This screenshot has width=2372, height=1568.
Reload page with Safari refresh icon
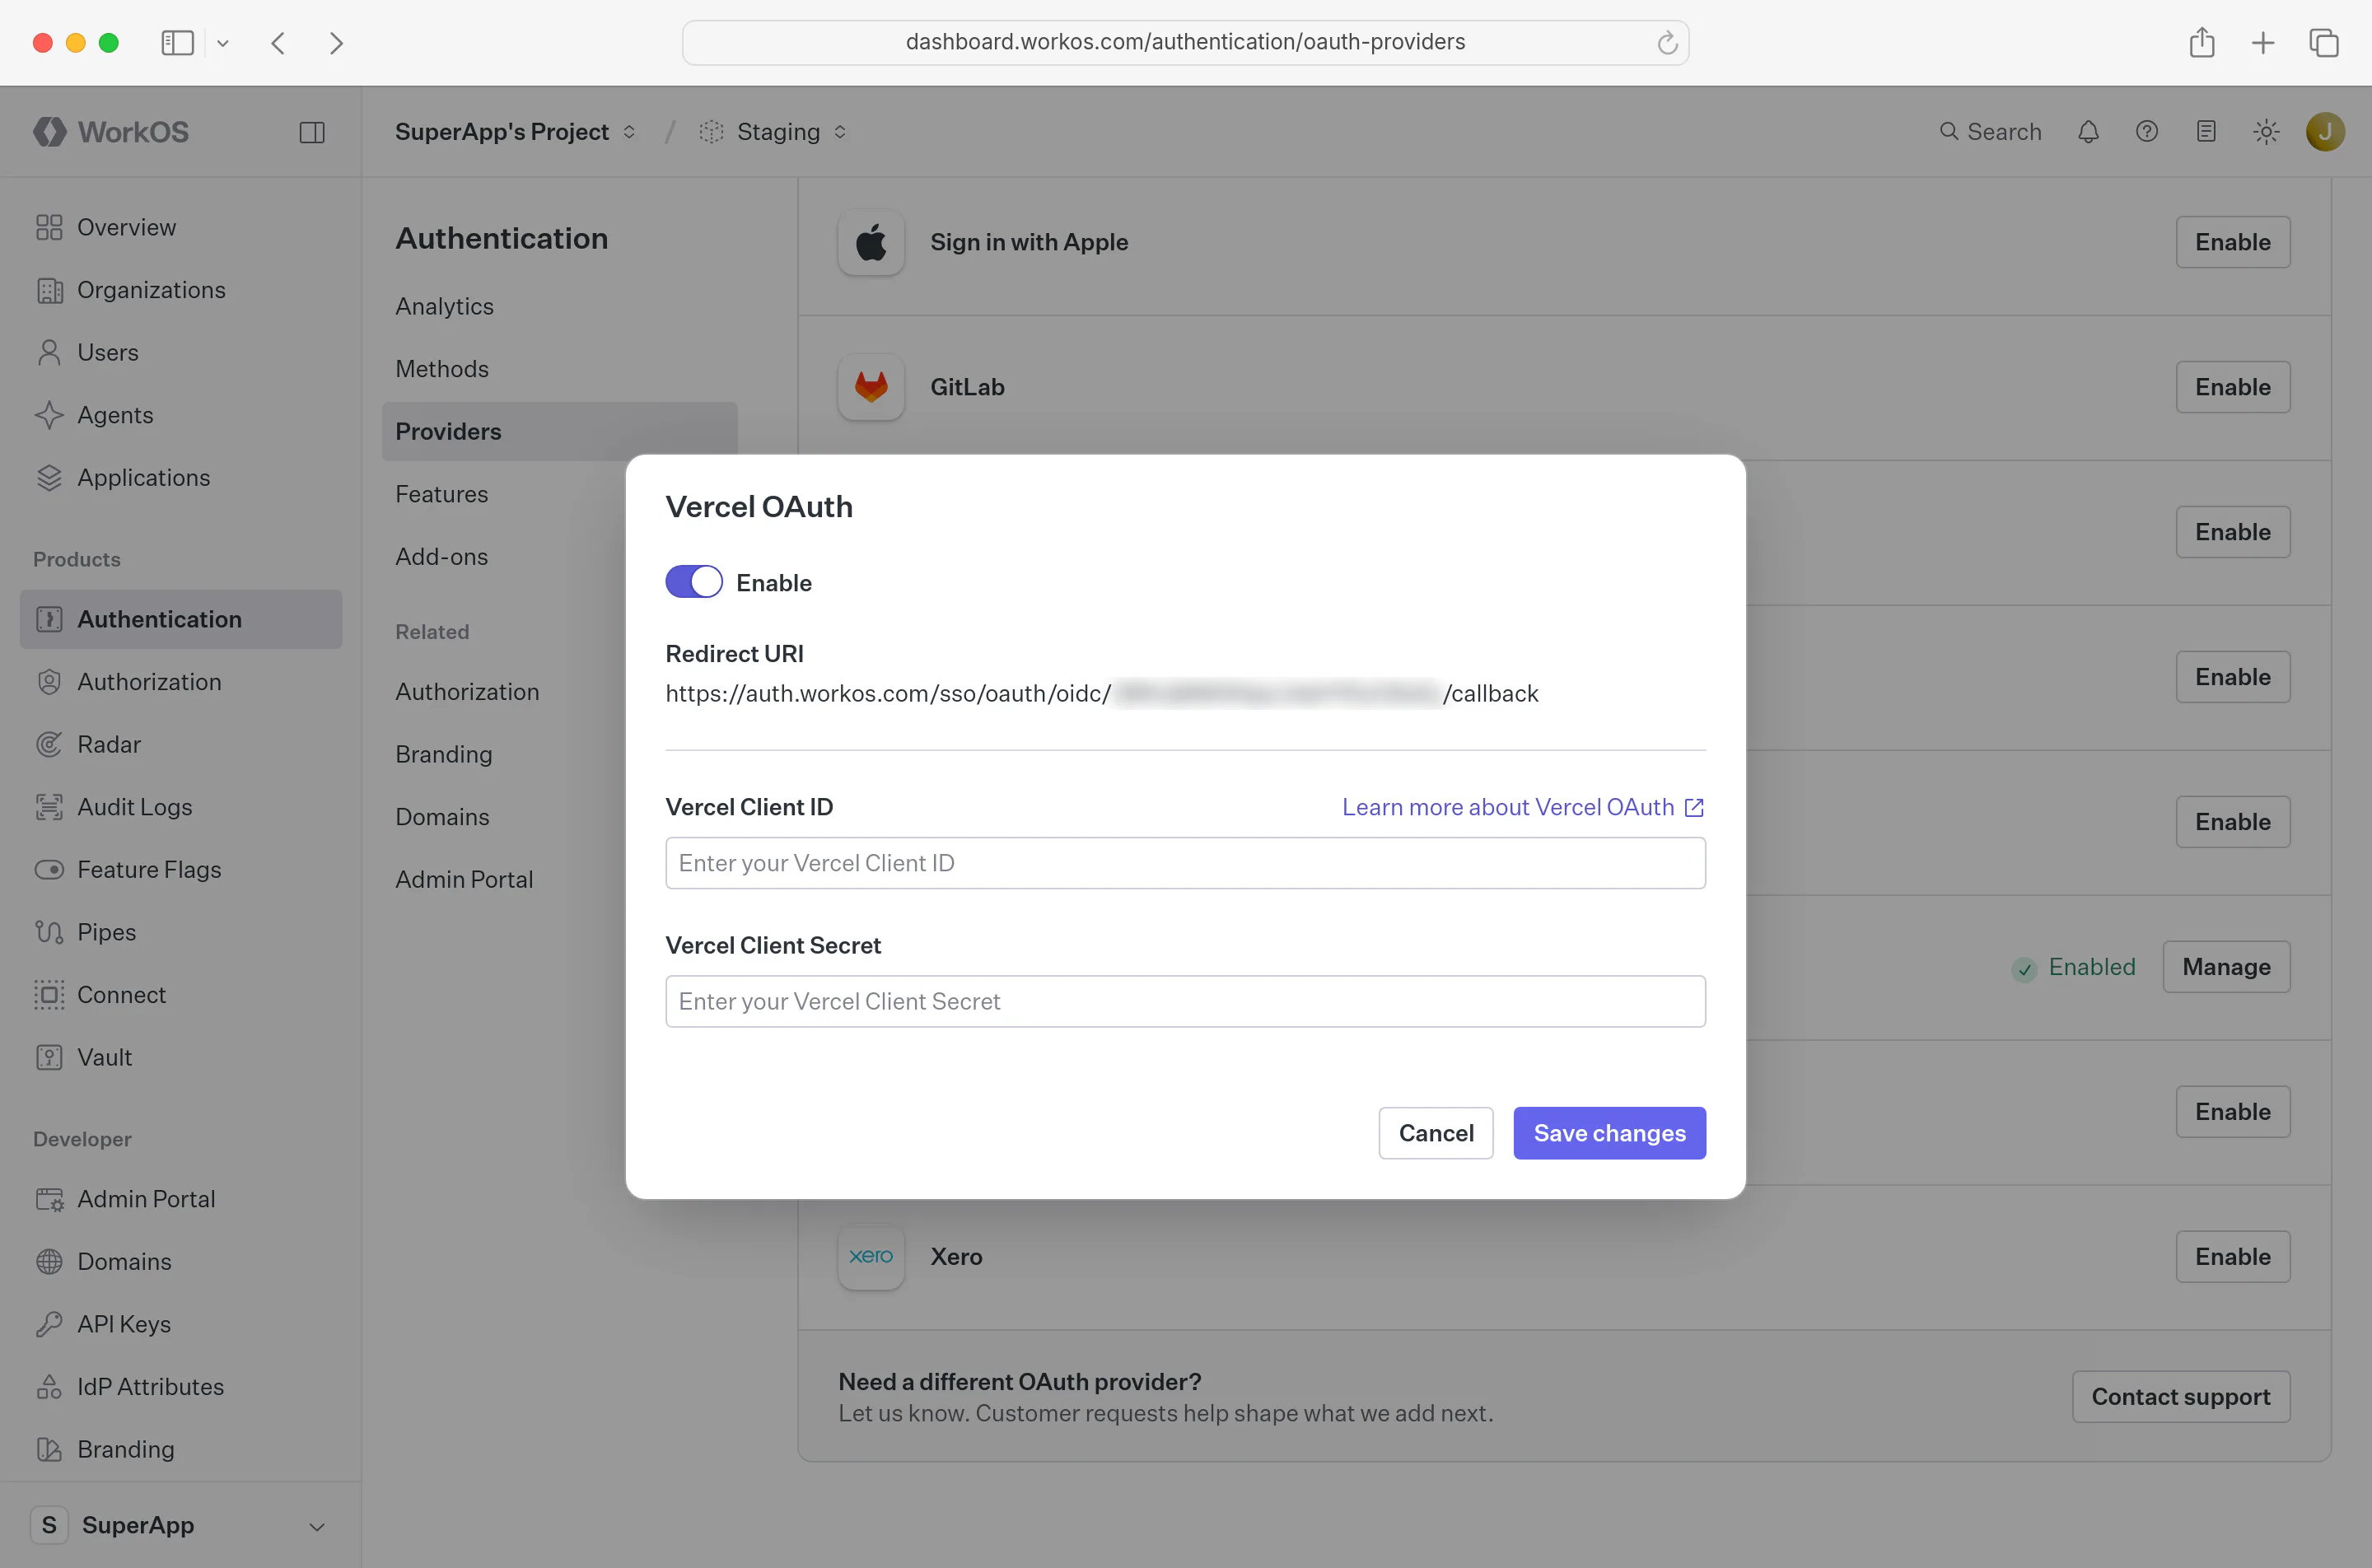1666,43
